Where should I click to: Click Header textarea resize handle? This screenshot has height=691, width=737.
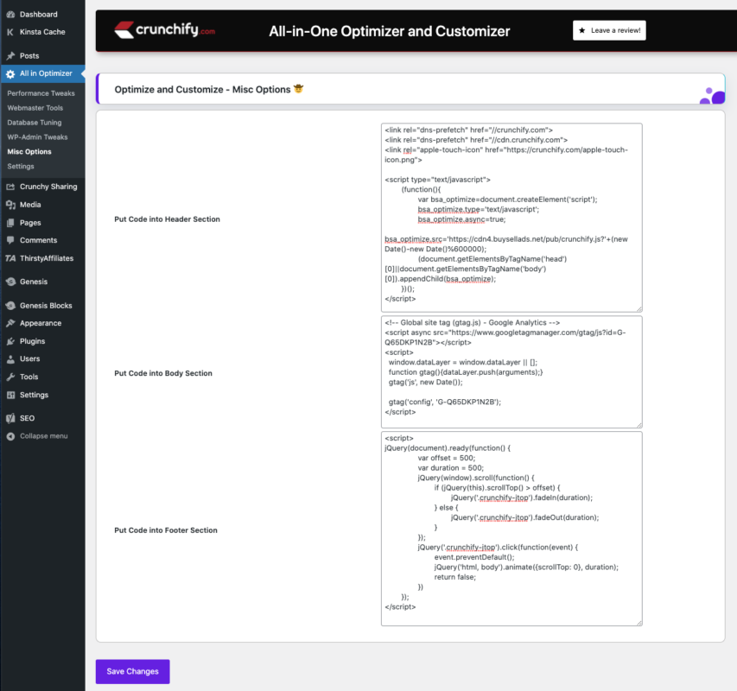[639, 309]
